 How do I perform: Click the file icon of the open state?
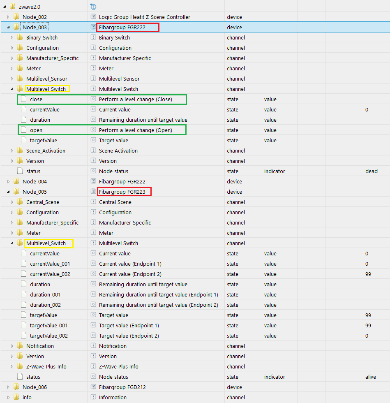24,130
